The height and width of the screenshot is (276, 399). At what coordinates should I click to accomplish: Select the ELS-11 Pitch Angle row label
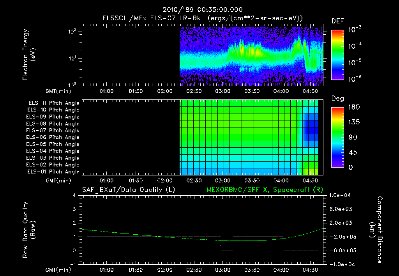tap(54, 103)
